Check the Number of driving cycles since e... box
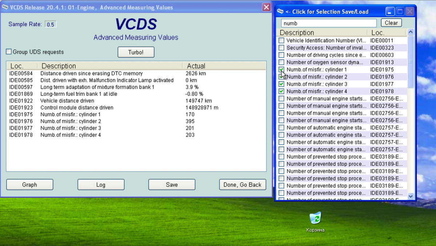This screenshot has height=246, width=436. click(x=281, y=55)
